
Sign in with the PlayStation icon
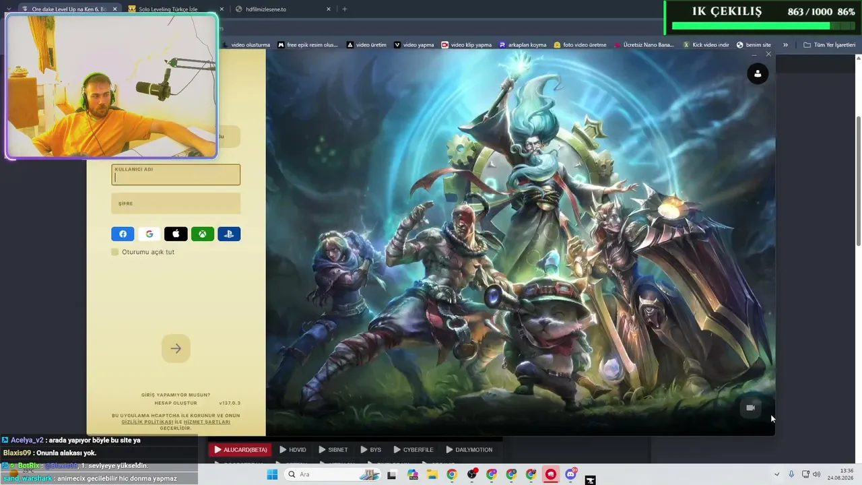click(x=229, y=234)
